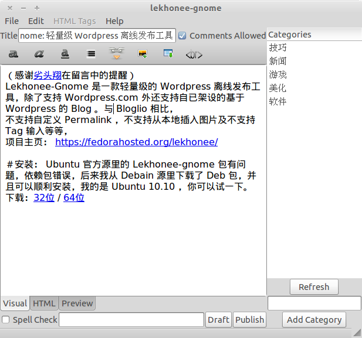Image resolution: width=362 pixels, height=338 pixels.
Task: Close the lekhonee-gnome window
Action: [x=10, y=8]
